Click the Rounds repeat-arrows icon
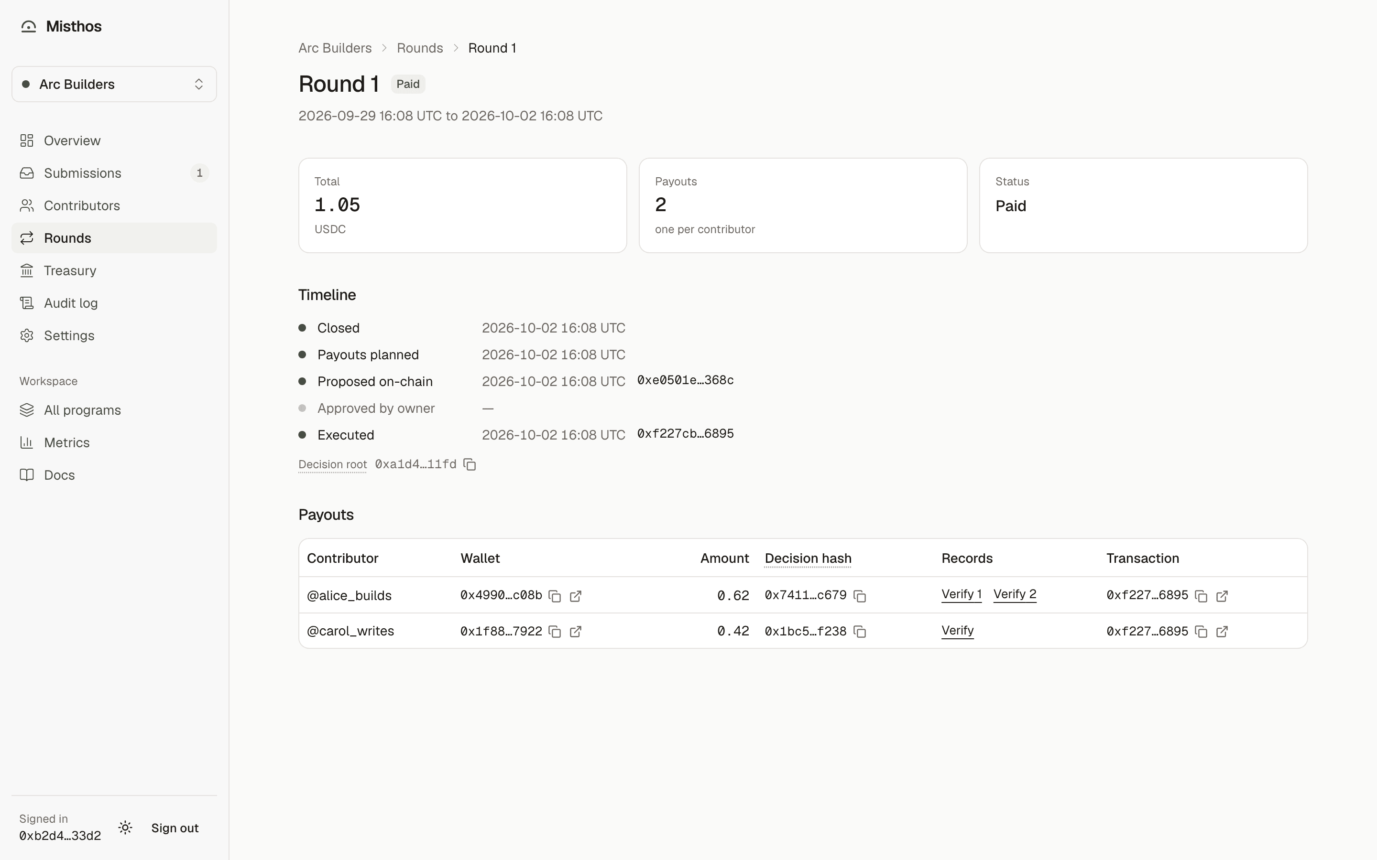This screenshot has width=1377, height=860. pos(27,238)
